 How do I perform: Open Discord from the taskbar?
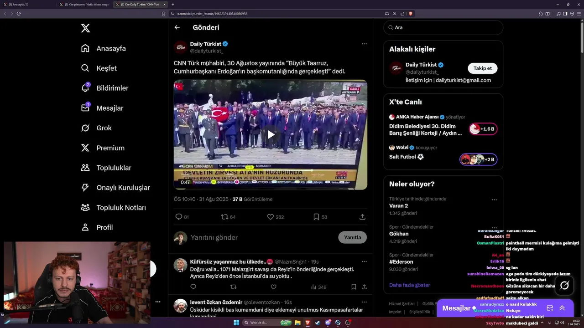coord(328,323)
